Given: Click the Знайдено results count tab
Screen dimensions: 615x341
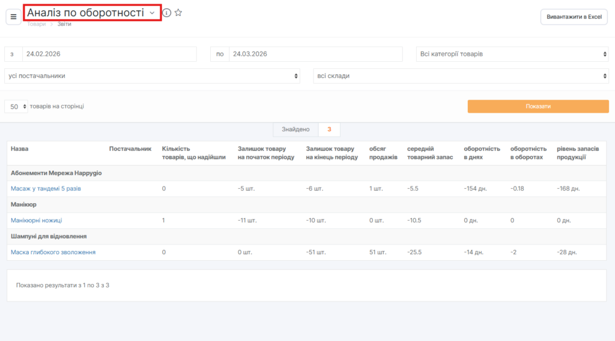Looking at the screenshot, I should pos(295,129).
